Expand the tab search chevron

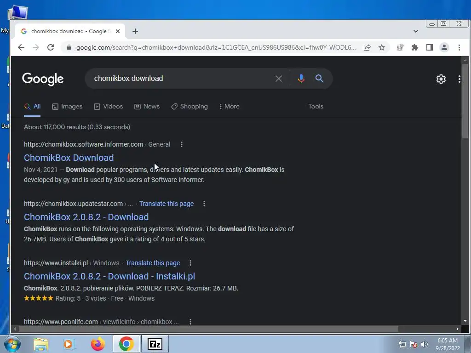tap(416, 31)
